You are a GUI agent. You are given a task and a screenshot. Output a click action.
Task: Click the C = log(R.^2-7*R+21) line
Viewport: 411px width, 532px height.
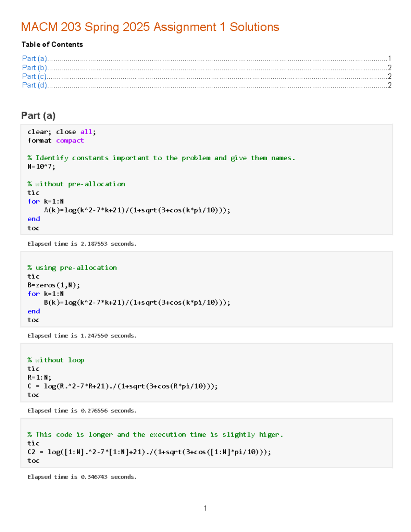click(123, 386)
